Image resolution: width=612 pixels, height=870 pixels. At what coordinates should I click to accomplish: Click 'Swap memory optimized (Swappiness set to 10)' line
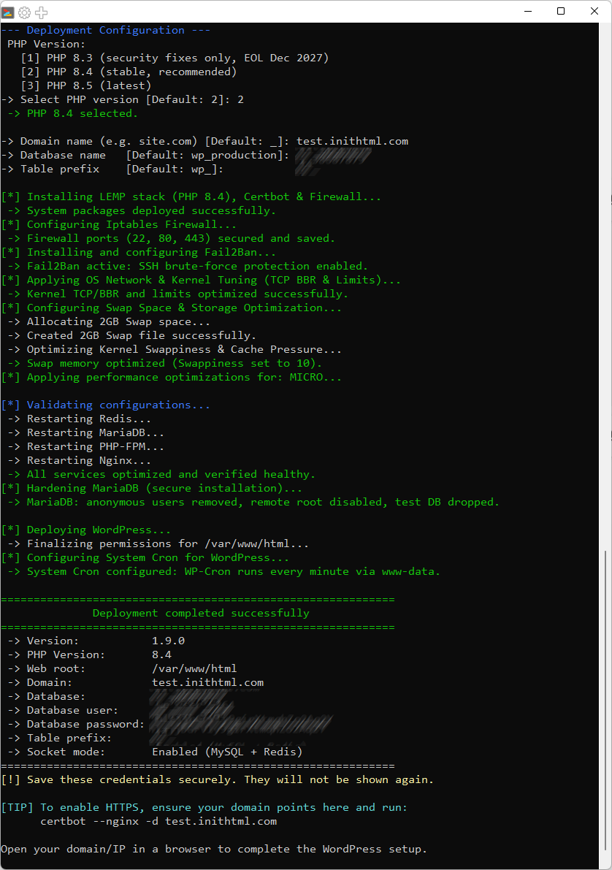pos(165,363)
